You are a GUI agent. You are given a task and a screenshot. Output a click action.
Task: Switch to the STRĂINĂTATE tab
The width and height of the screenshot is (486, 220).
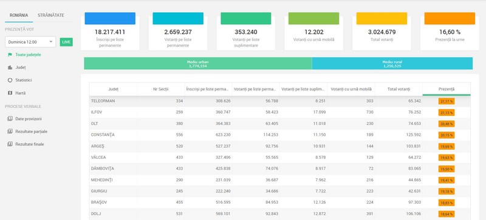(x=51, y=15)
